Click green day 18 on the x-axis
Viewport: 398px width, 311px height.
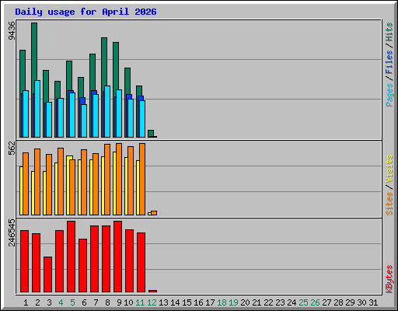pyautogui.click(x=222, y=302)
